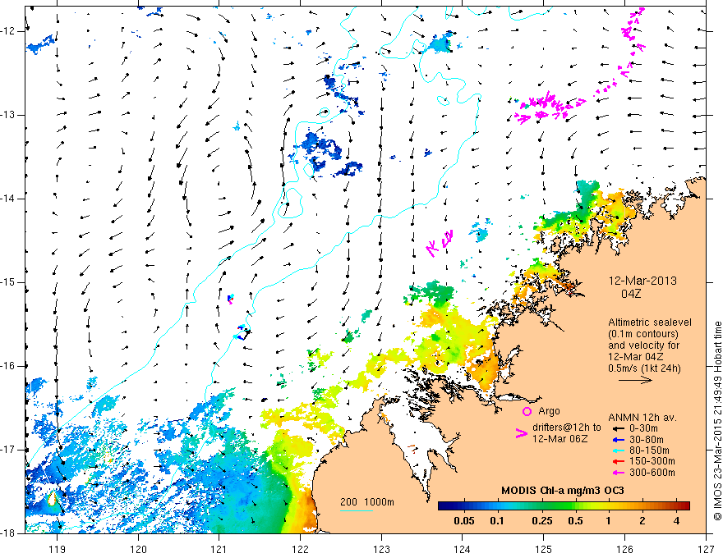This screenshot has width=723, height=558.
Task: Click the "12-Mar-2013" date label
Action: 642,281
